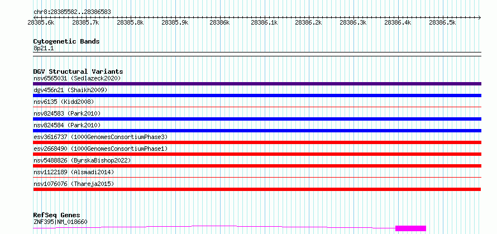Click the nsv1076076 (Thareja2015) label
The width and height of the screenshot is (497, 234).
(x=74, y=184)
